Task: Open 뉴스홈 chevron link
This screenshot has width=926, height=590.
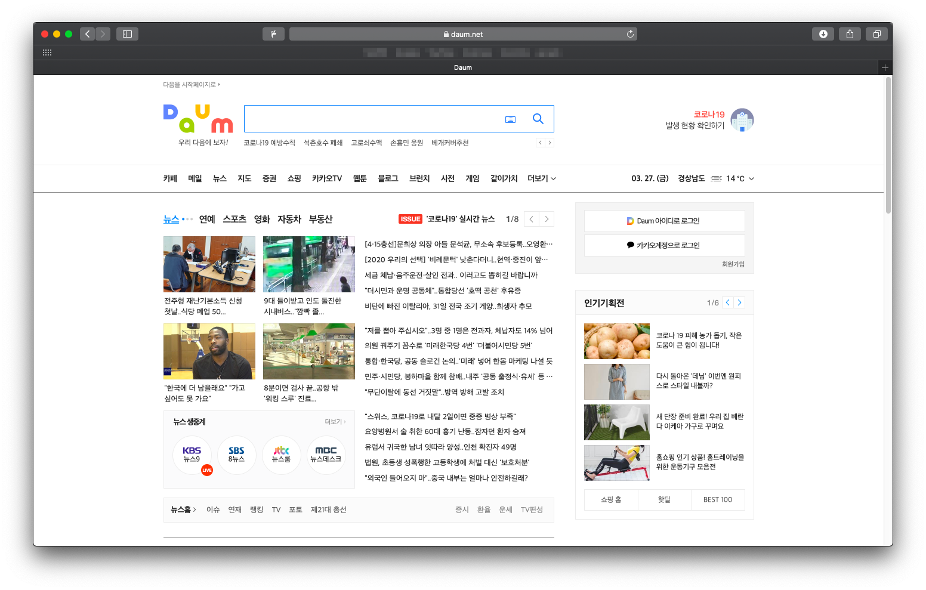Action: 183,509
